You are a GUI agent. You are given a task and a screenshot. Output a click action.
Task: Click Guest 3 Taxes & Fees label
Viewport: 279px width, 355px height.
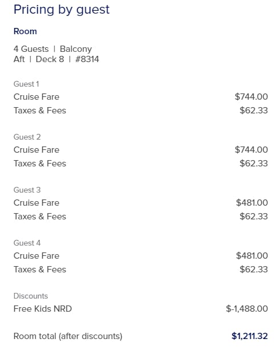[40, 217]
